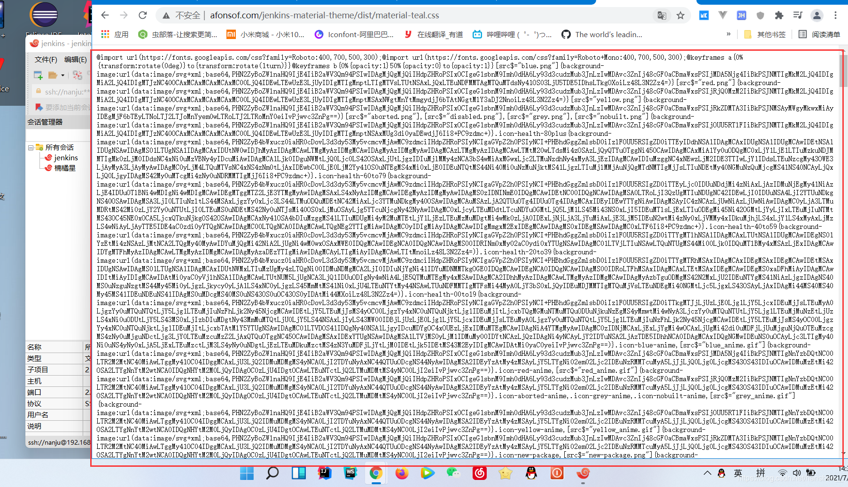Click the 用户名 property row
The width and height of the screenshot is (848, 487).
58,415
